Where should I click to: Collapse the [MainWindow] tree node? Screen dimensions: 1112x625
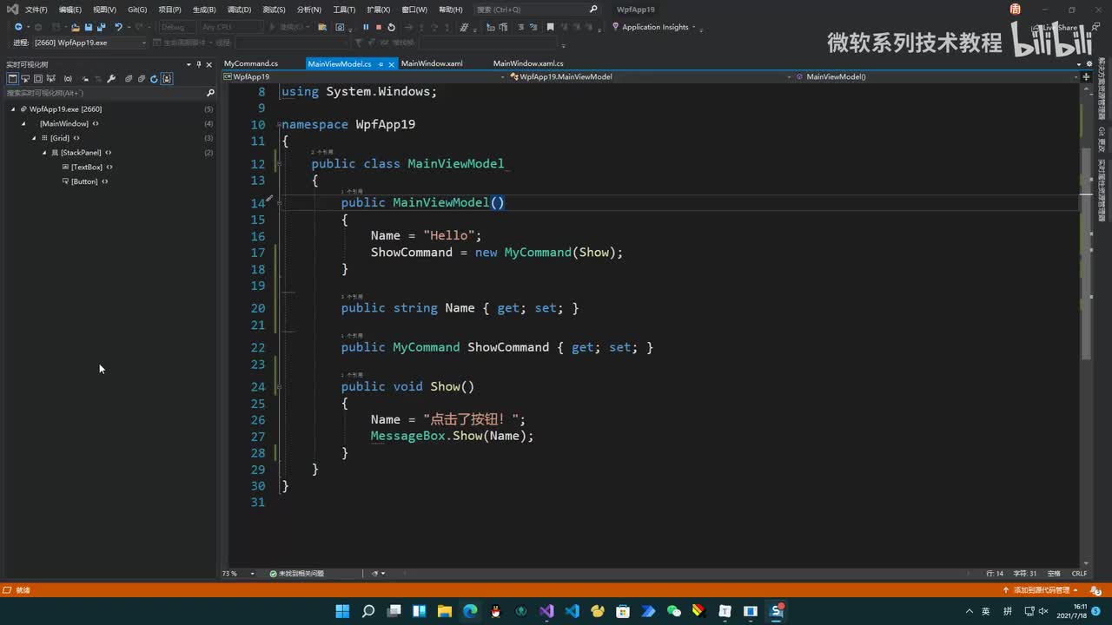(x=23, y=124)
